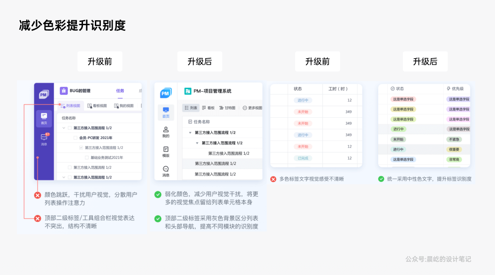Click the 很重要 priority tag

(454, 149)
